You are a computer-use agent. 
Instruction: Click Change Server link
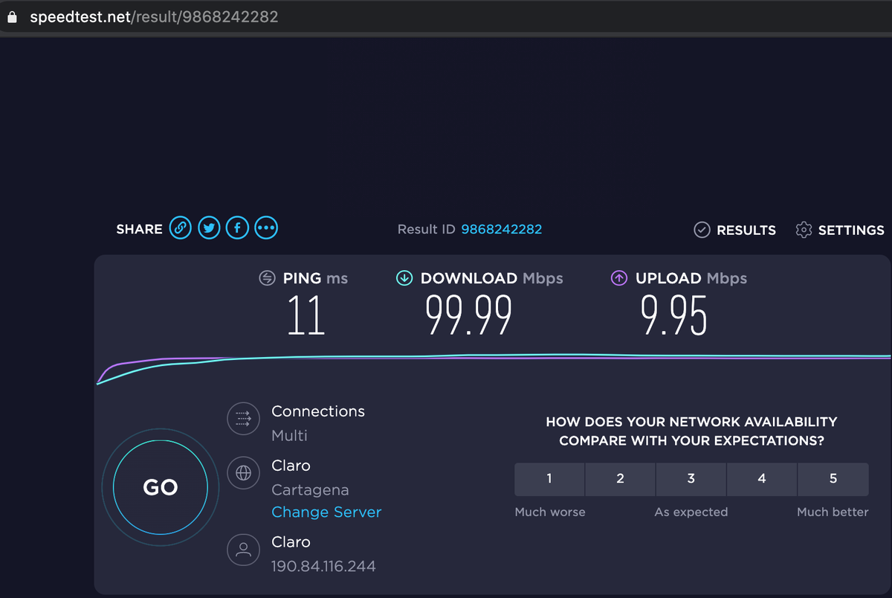click(x=326, y=512)
